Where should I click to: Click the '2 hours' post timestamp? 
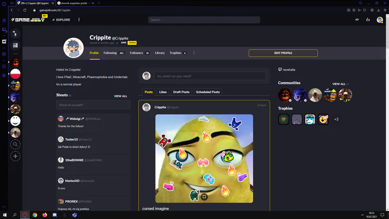click(x=261, y=105)
